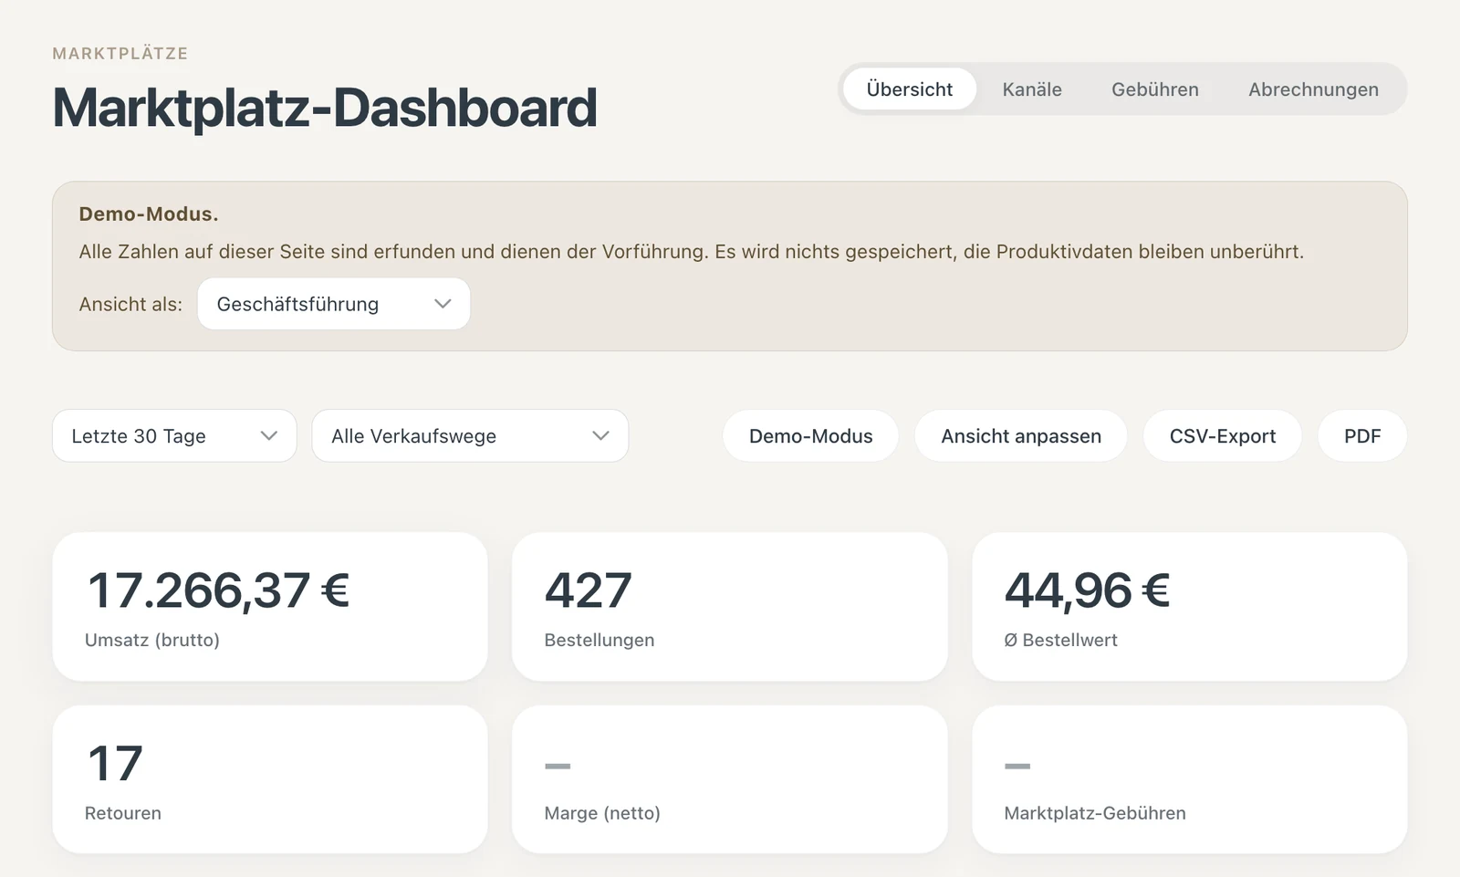
Task: Toggle the Demo-Modus button
Action: pyautogui.click(x=810, y=436)
